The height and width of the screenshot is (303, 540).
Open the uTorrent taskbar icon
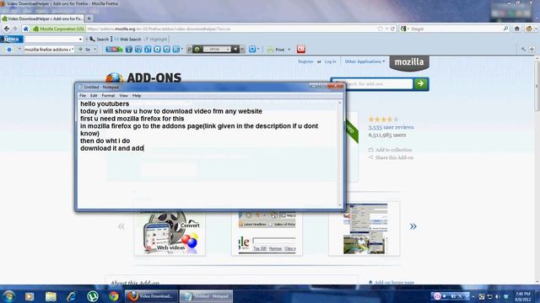92,296
